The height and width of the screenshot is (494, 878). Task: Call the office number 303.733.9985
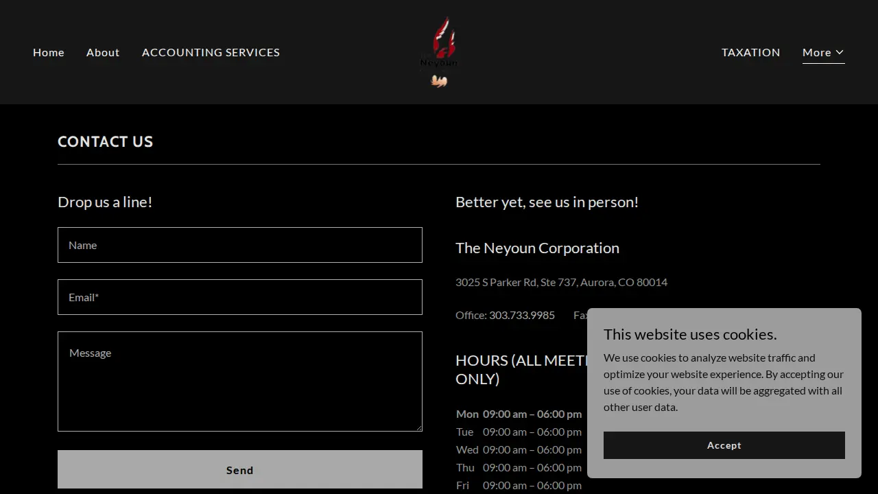[x=522, y=315]
